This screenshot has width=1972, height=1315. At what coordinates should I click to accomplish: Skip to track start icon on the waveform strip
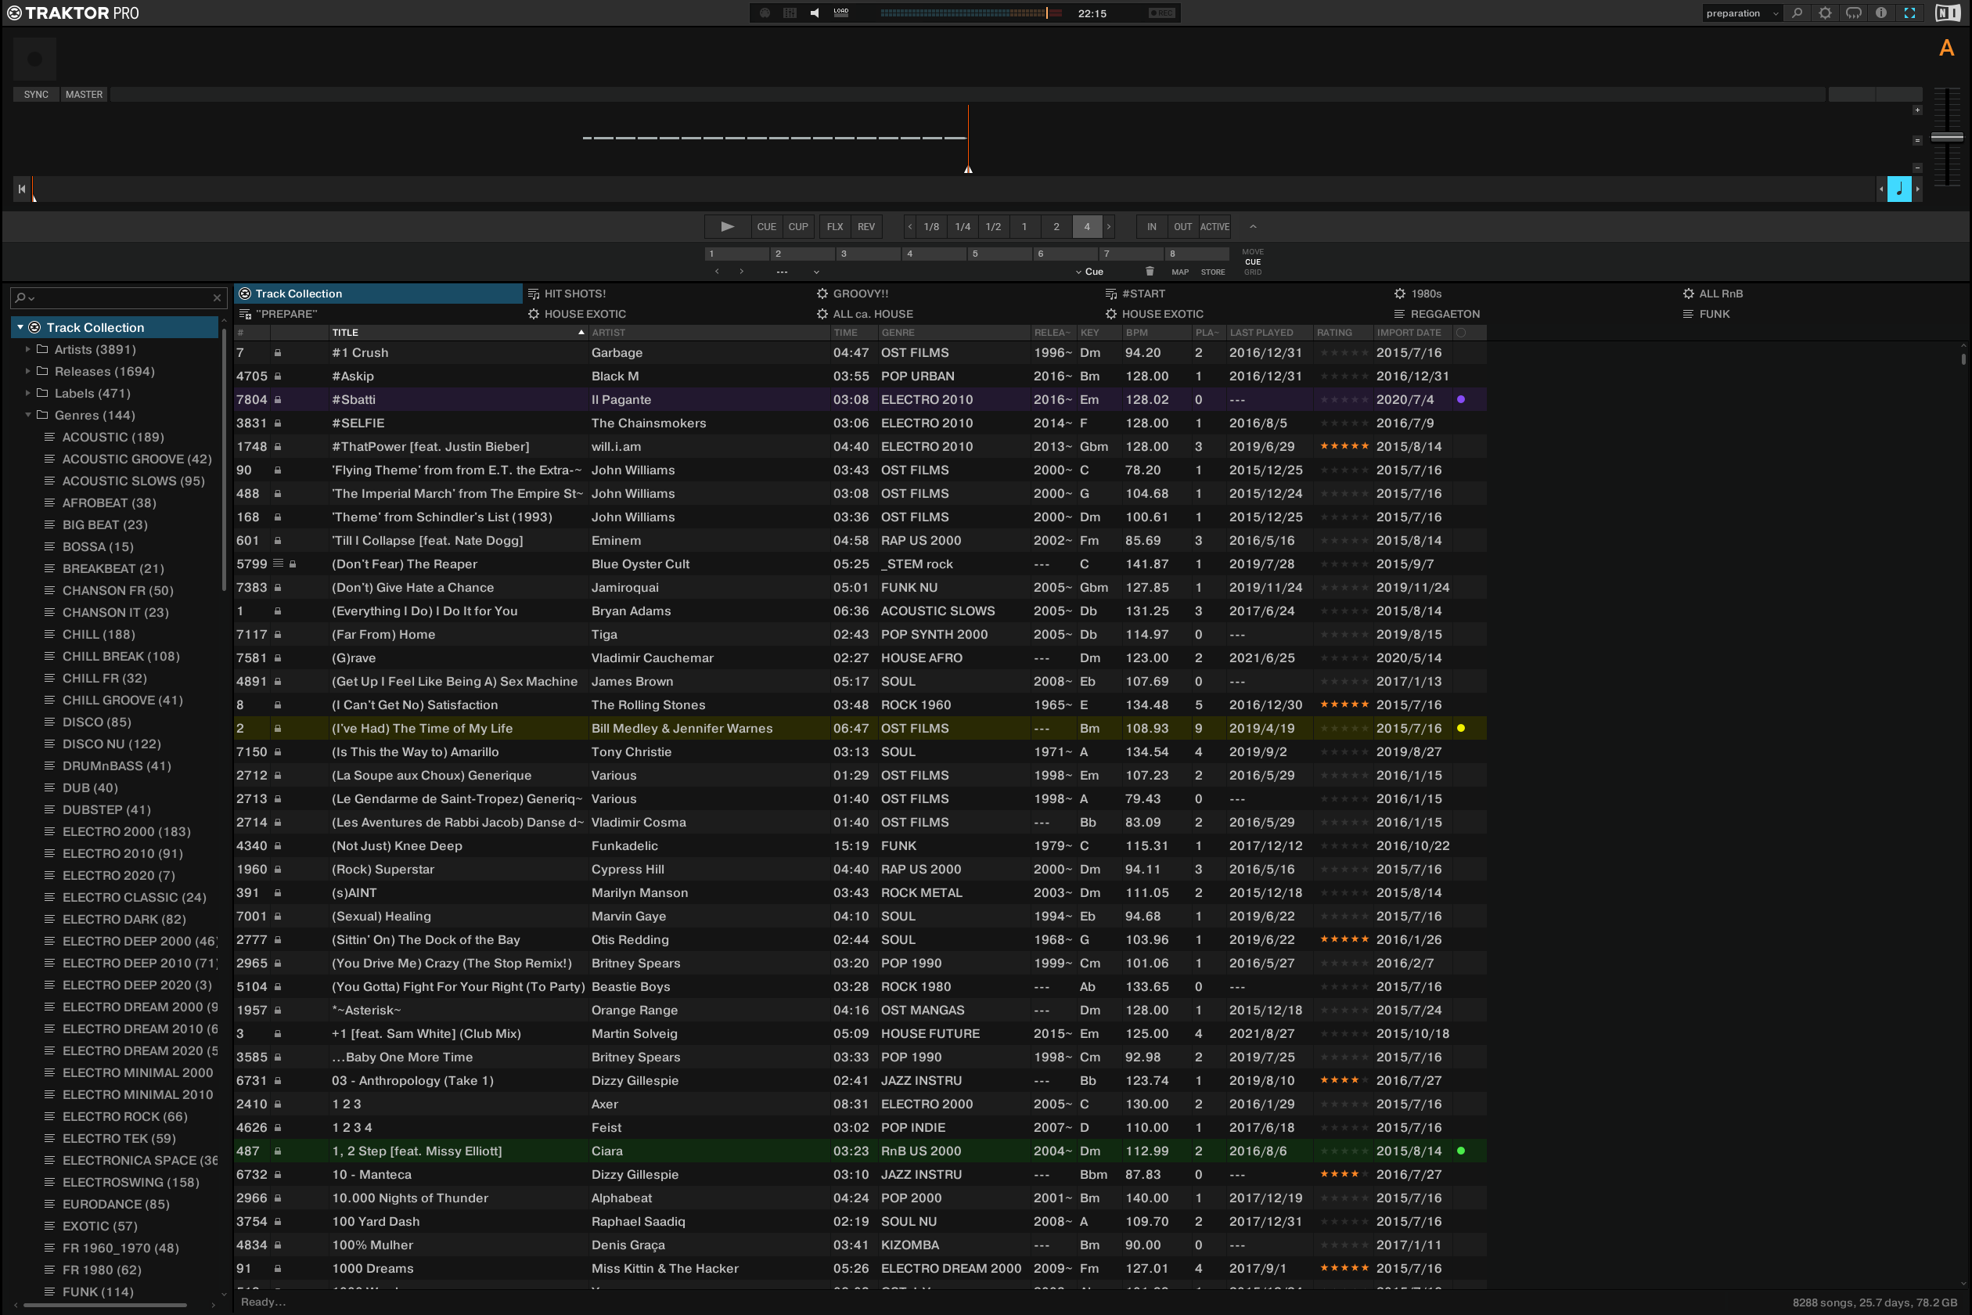(22, 189)
